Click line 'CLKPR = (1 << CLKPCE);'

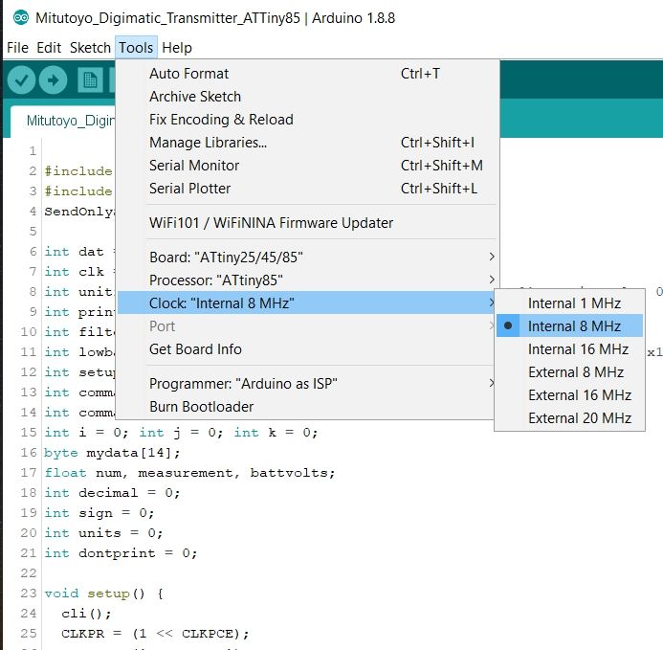point(155,634)
